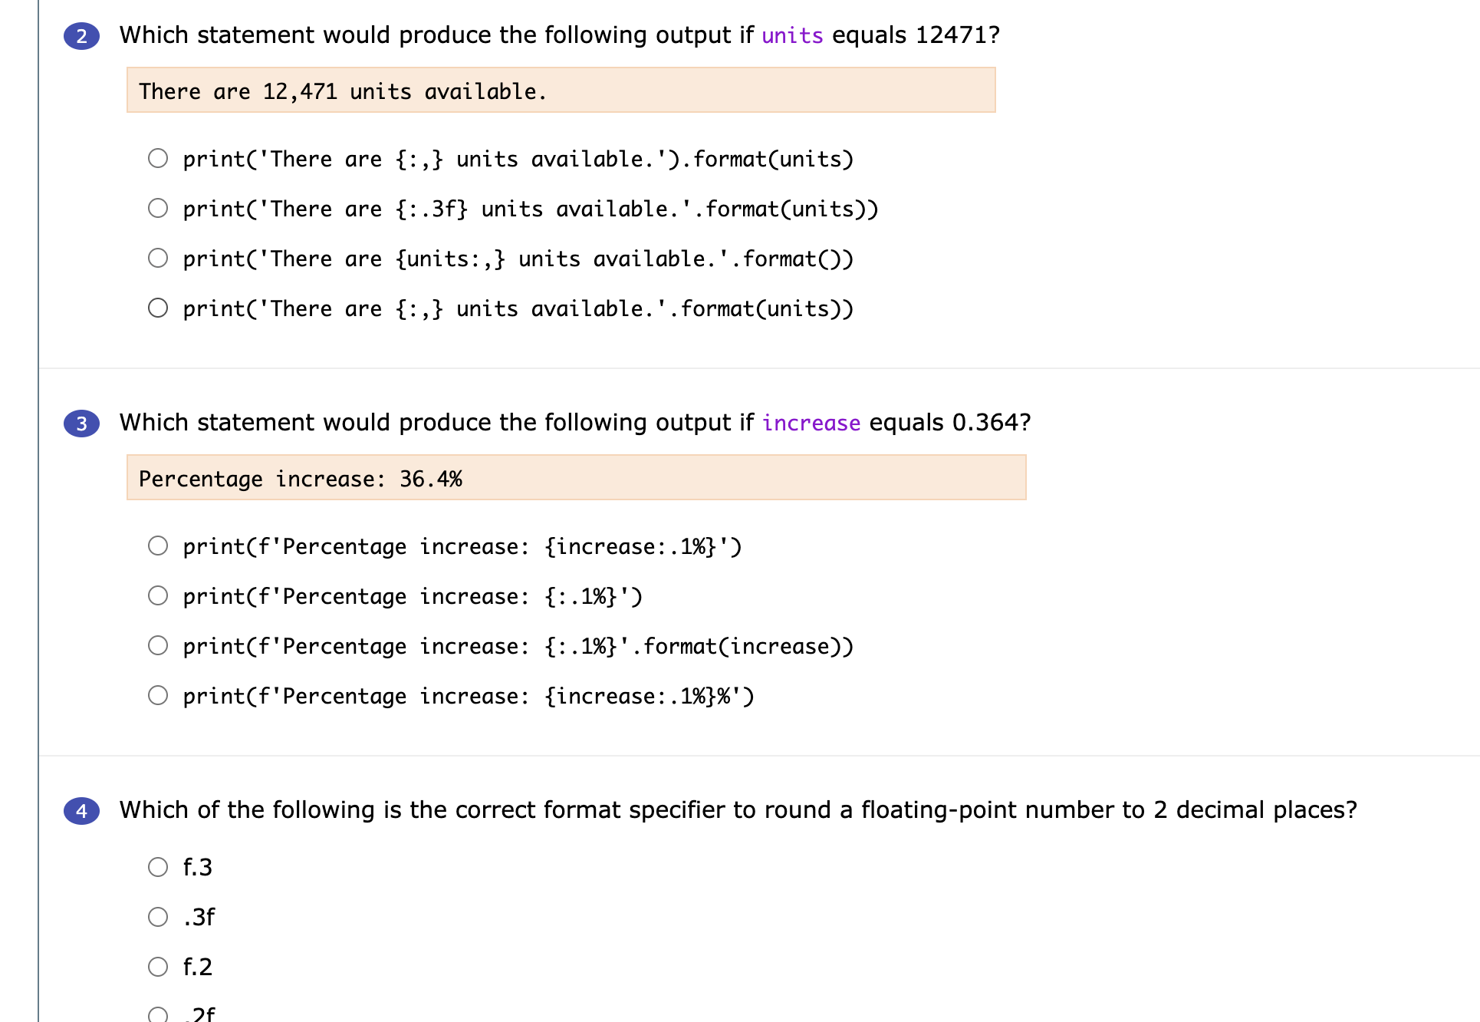Choose the {units:,} with .format() option

[x=158, y=259]
